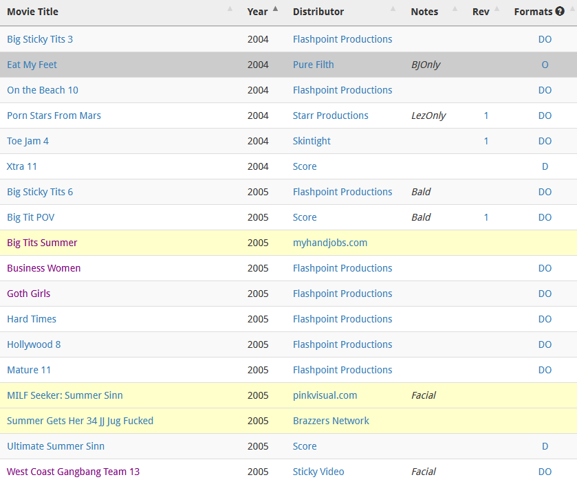Screen dimensions: 577x484
Task: Open the pinkvisual.com distributor link
Action: click(325, 395)
